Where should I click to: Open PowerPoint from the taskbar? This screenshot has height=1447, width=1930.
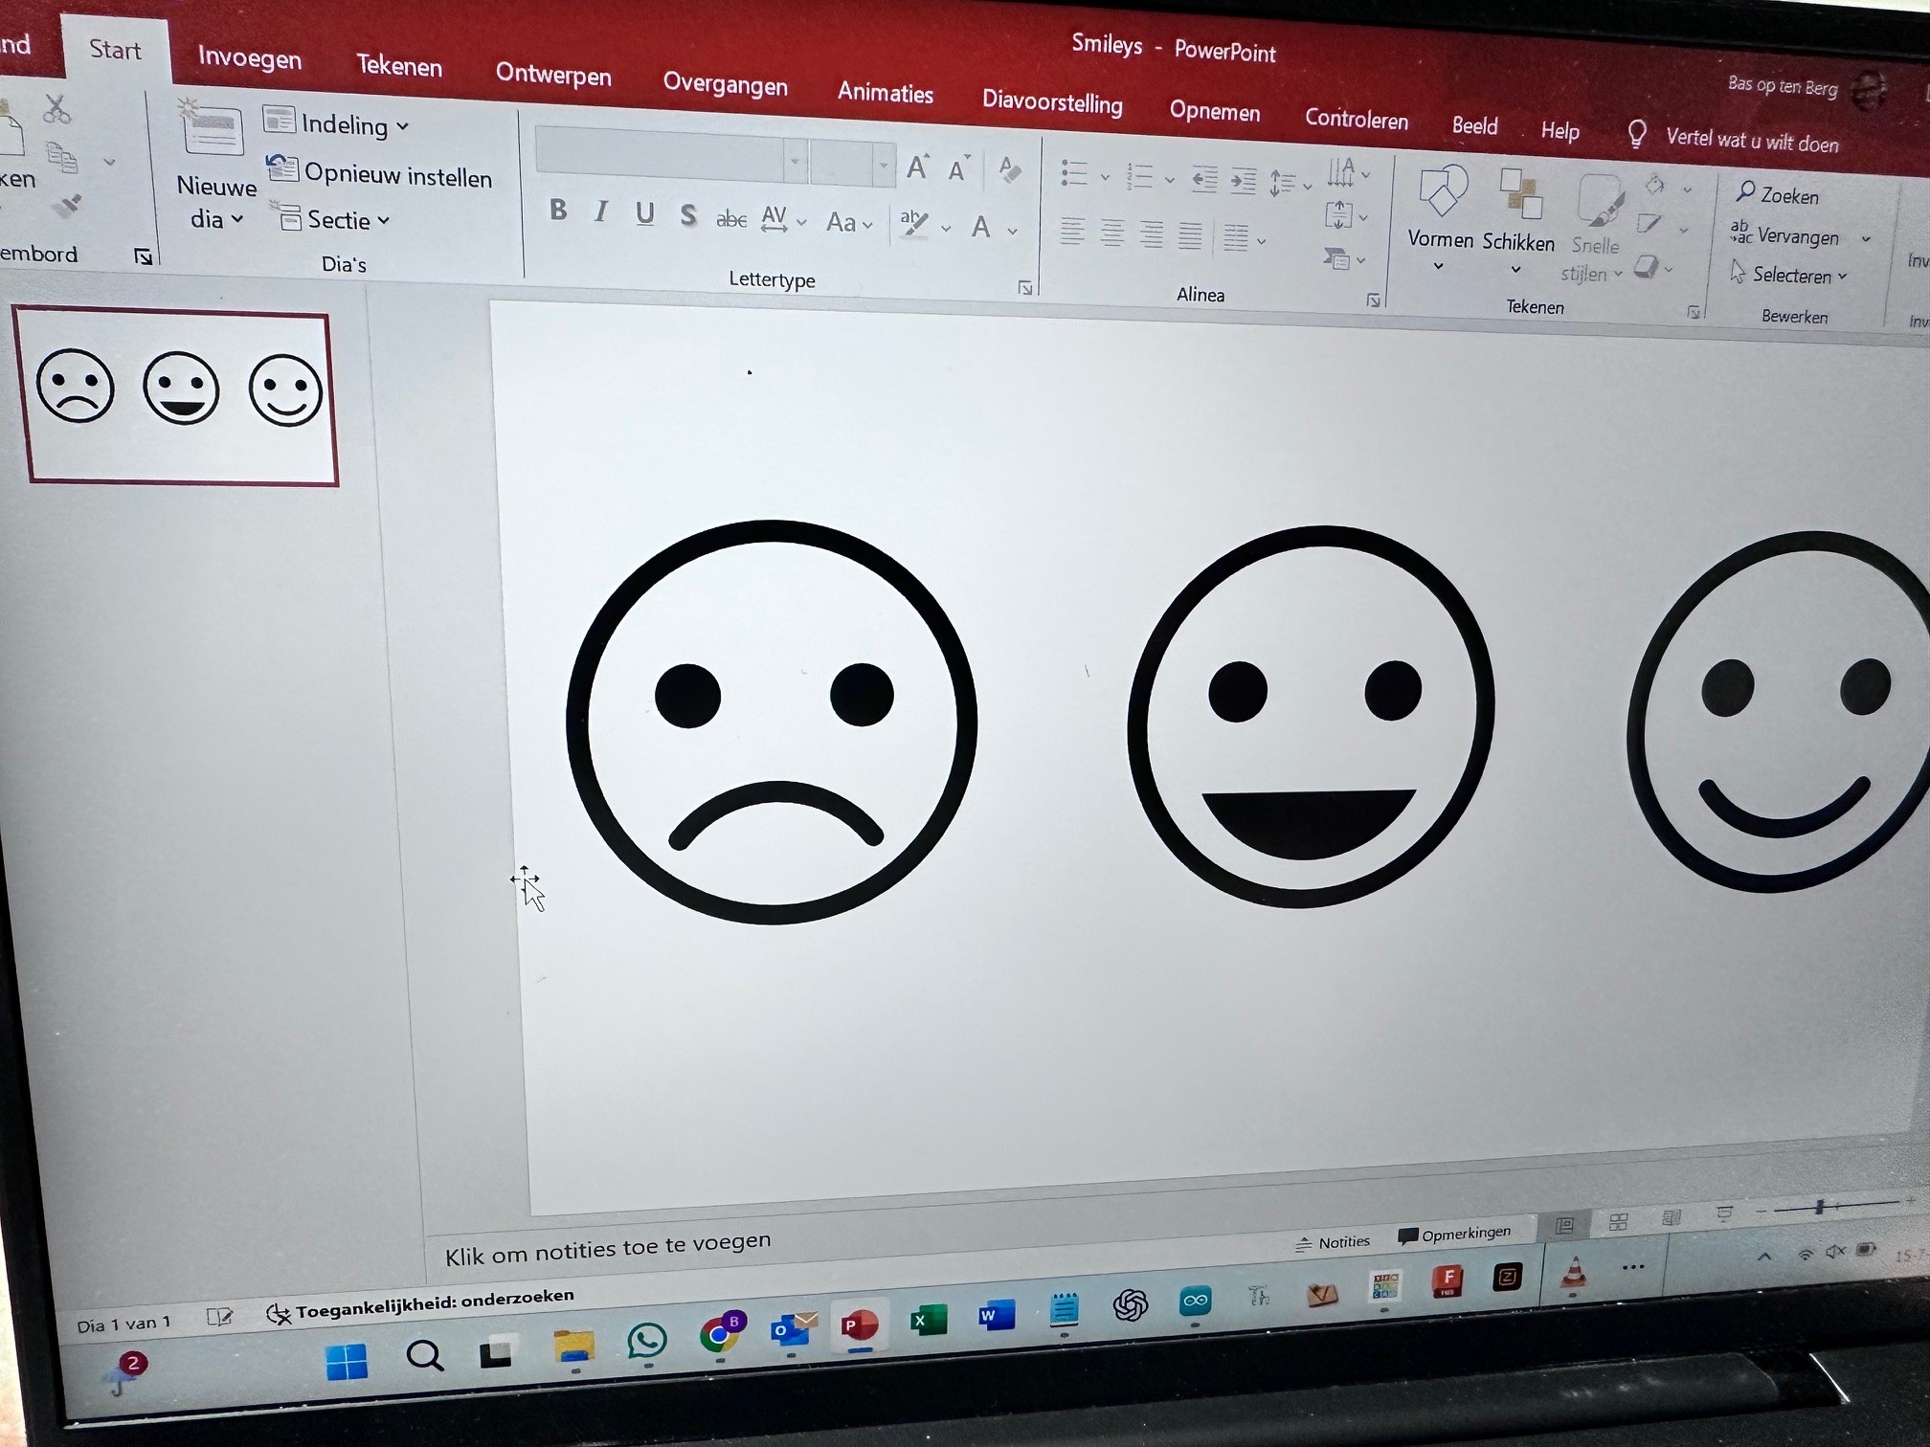click(x=860, y=1326)
